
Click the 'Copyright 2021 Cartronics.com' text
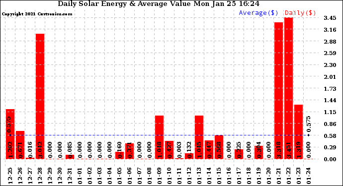[x=37, y=14]
